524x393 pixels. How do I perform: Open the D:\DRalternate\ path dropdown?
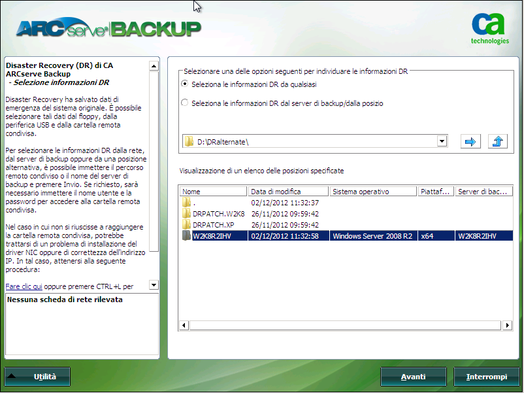coord(442,141)
